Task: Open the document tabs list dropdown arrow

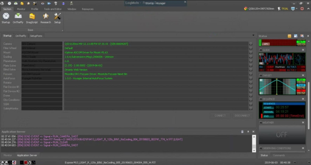Action: point(253,36)
